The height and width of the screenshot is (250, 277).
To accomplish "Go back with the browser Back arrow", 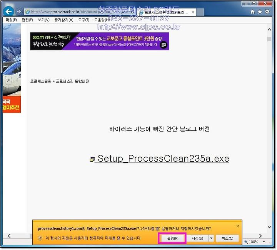I will point(8,12).
